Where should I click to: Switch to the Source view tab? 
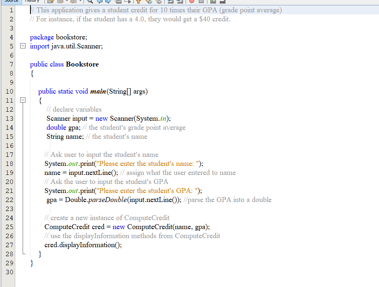(x=12, y=1)
